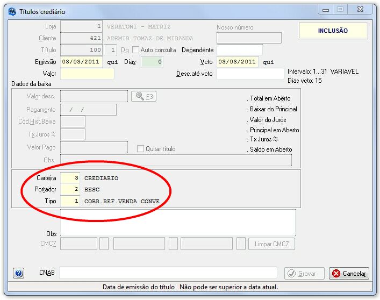
Task: Click the Valor input field
Action: [x=87, y=74]
